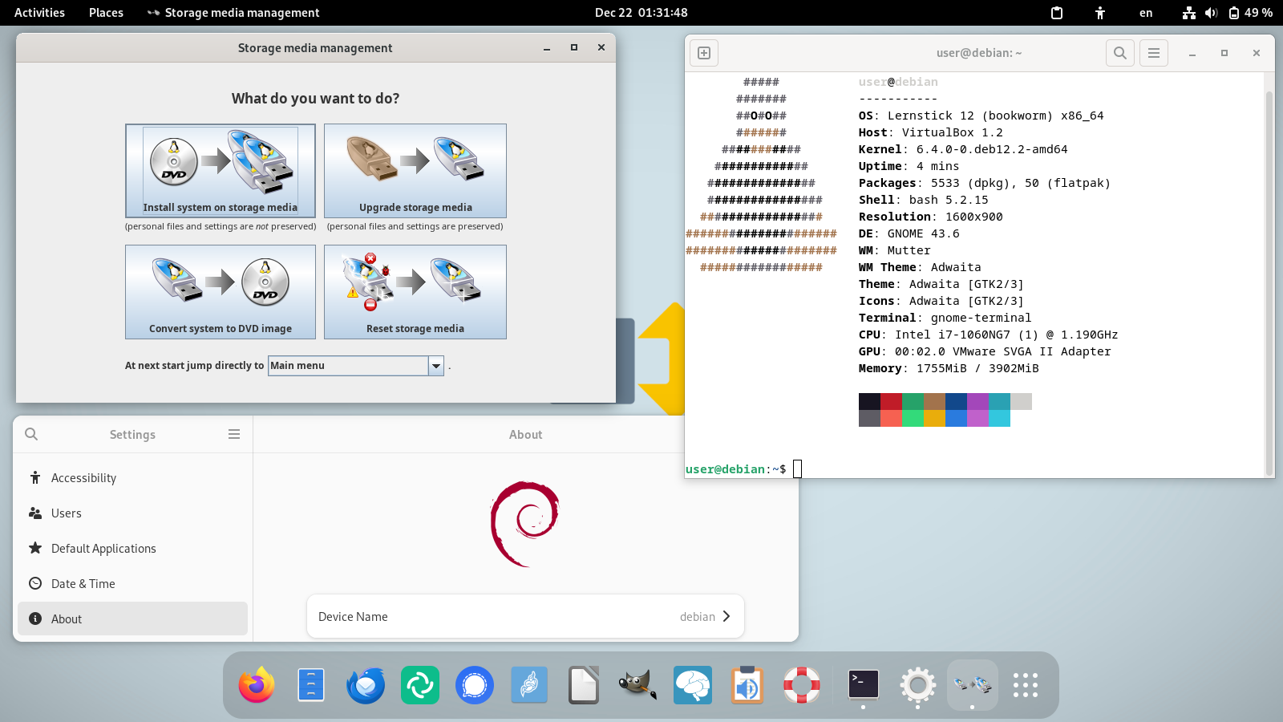The width and height of the screenshot is (1283, 722).
Task: Open the file manager from dock
Action: [311, 685]
